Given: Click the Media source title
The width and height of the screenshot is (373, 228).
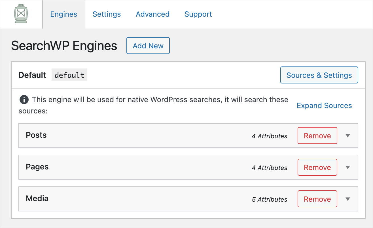Looking at the screenshot, I should (37, 199).
